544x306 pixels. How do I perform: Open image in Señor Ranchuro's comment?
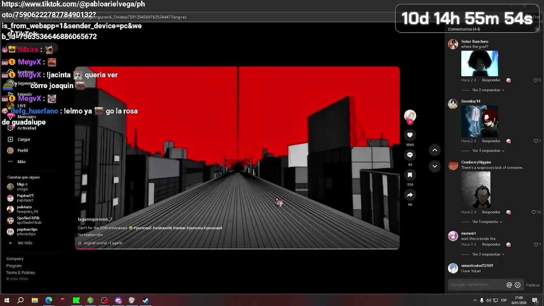click(479, 63)
